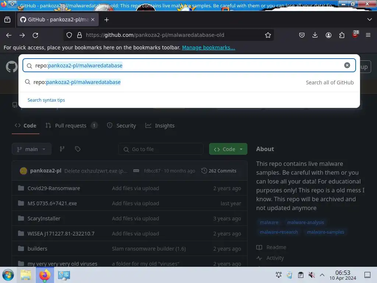View the 262 Commits history
377x283 pixels.
click(219, 171)
